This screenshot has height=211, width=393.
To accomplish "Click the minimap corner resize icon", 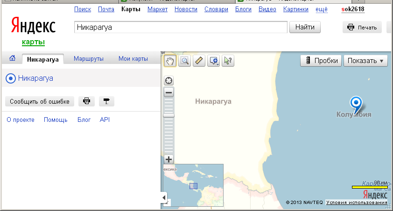I will [x=167, y=203].
